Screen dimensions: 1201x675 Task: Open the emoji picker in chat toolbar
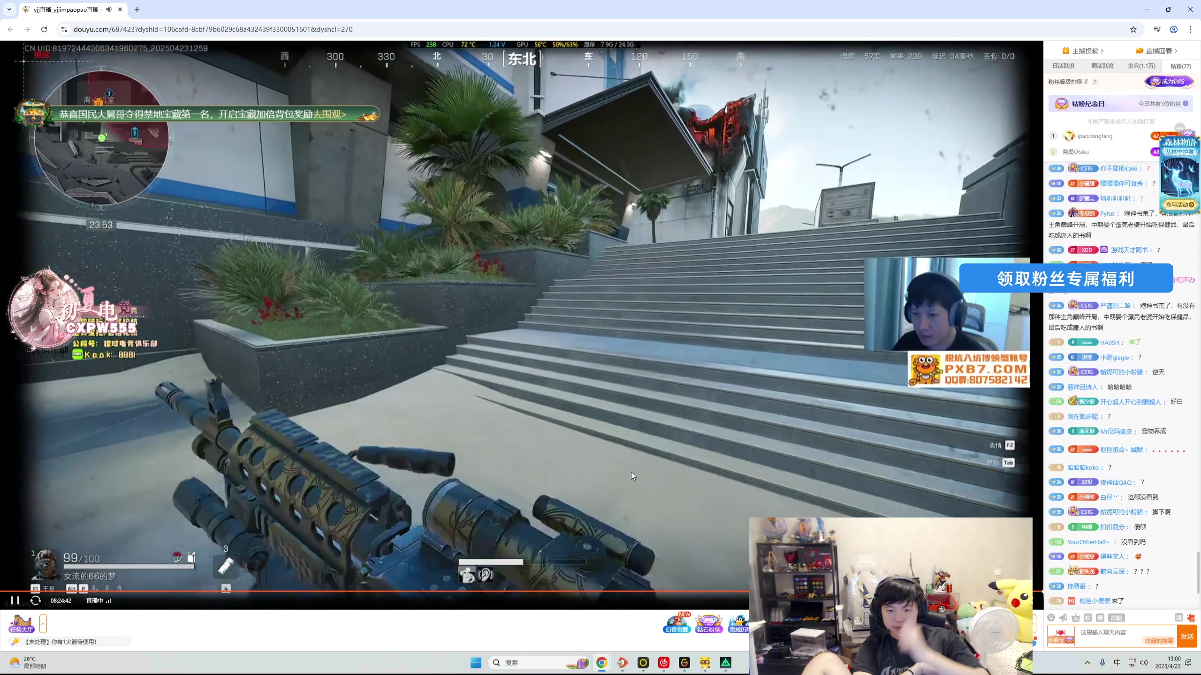click(x=1051, y=618)
